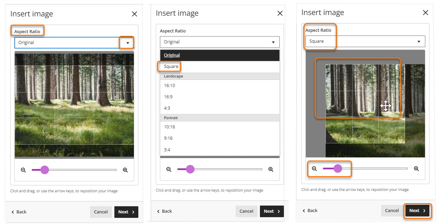The image size is (439, 224).
Task: Click the highlighted Next button in third panel
Action: coord(417,211)
